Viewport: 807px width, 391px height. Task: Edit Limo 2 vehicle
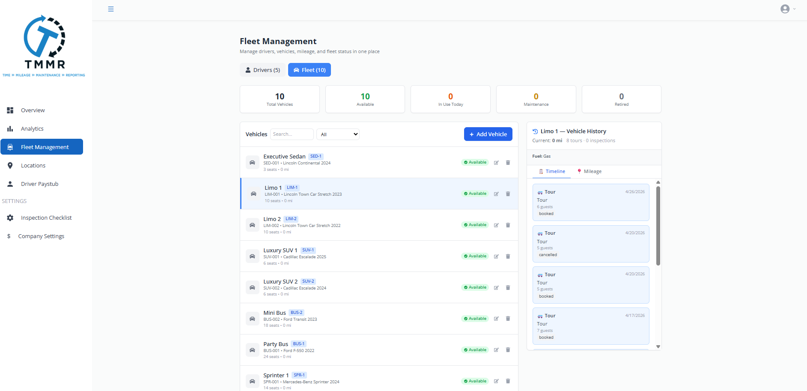click(x=496, y=225)
